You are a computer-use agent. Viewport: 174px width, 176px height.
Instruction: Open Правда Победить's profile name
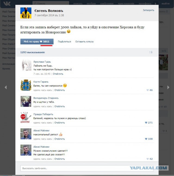[x=43, y=114]
